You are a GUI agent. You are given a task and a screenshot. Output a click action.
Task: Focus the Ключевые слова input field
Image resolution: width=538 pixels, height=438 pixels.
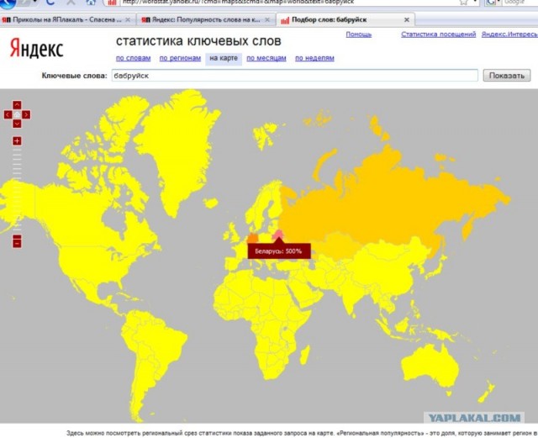(x=295, y=76)
